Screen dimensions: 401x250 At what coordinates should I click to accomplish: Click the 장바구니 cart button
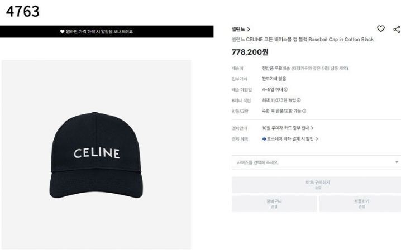coord(274,204)
